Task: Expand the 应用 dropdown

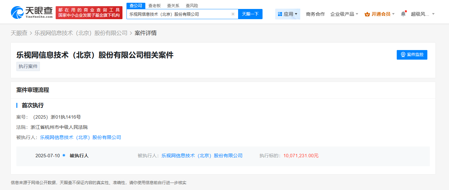Action: [288, 14]
